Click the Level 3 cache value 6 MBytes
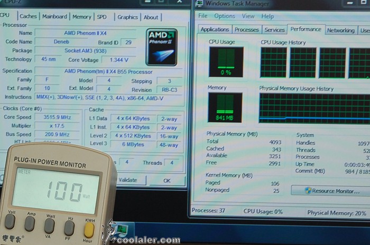This screenshot has height=245, width=370. coord(133,144)
